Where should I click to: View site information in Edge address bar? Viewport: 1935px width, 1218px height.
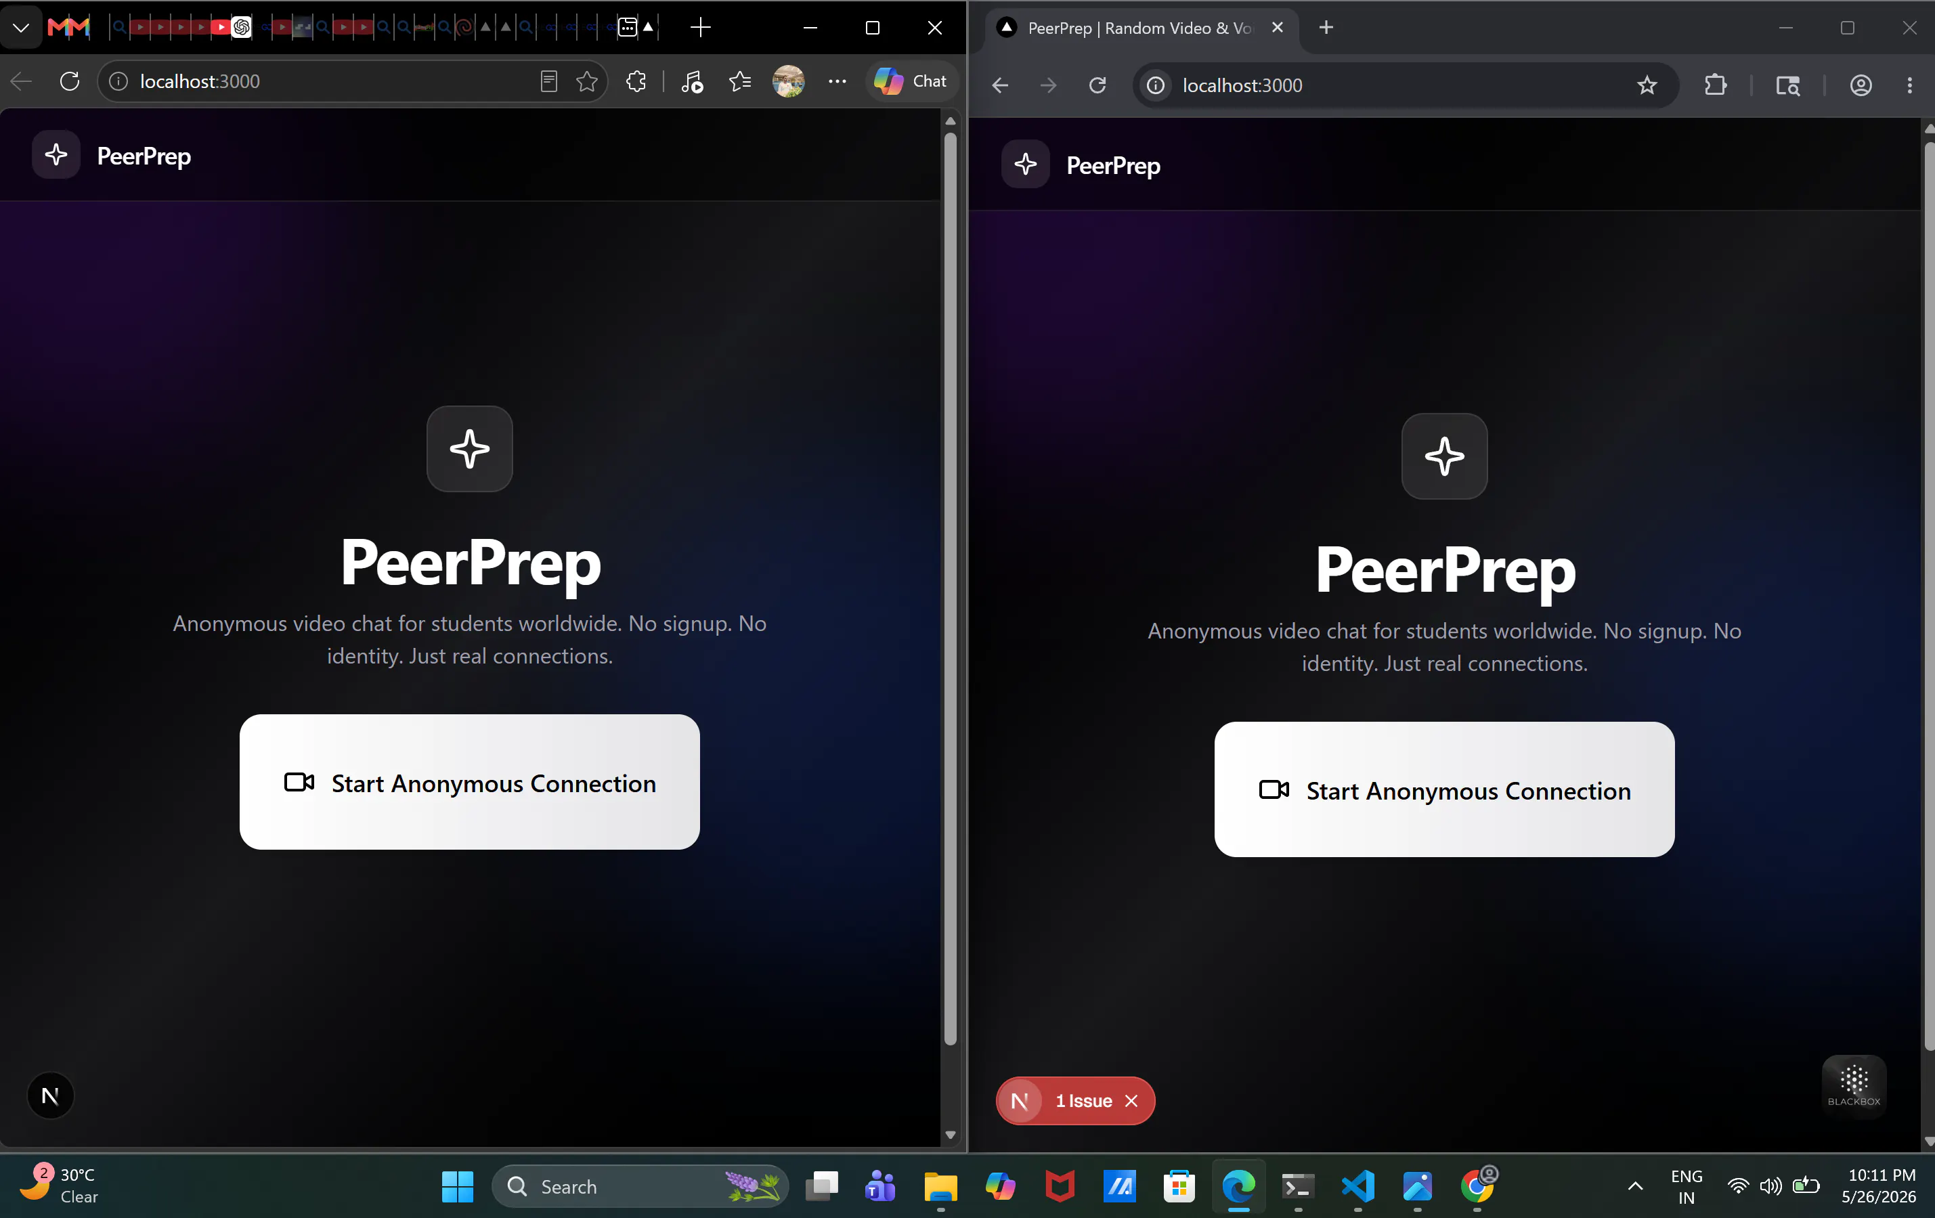(x=118, y=81)
